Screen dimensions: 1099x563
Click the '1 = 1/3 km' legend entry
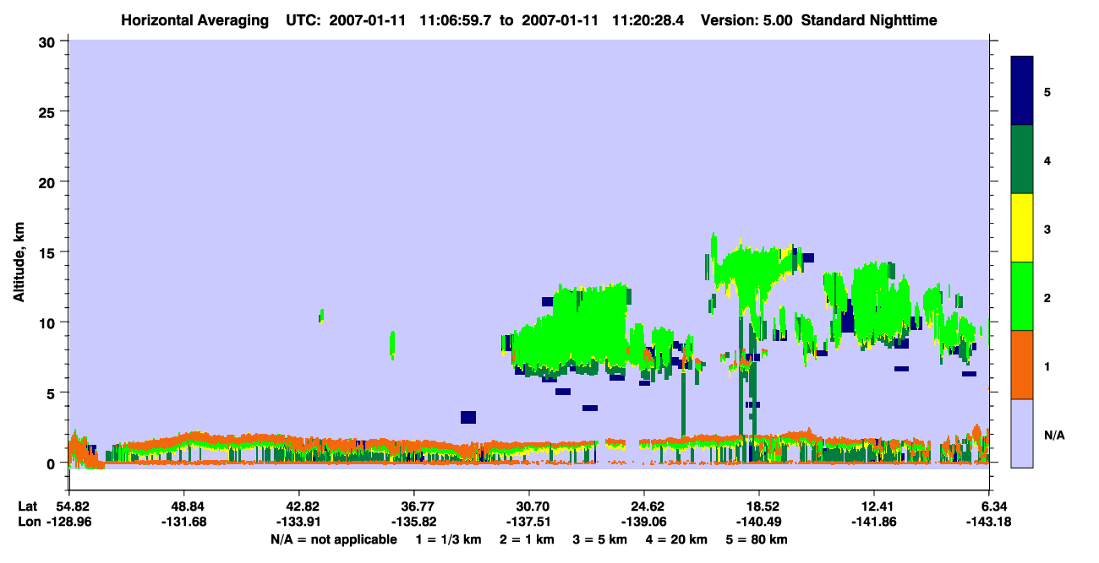point(450,539)
